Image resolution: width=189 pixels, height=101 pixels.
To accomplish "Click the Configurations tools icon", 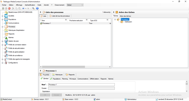I will pyautogui.click(x=6, y=63).
